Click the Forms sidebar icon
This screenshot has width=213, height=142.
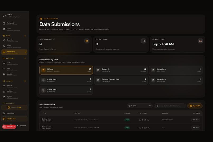pyautogui.click(x=4, y=29)
